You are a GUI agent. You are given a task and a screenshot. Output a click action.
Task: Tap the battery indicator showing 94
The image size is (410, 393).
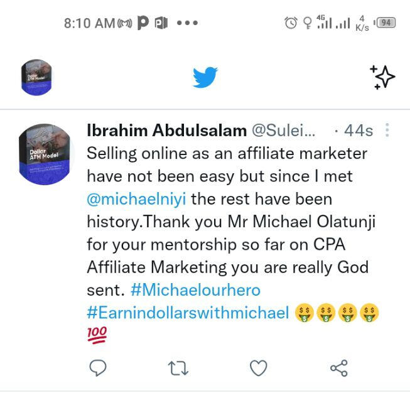(384, 23)
